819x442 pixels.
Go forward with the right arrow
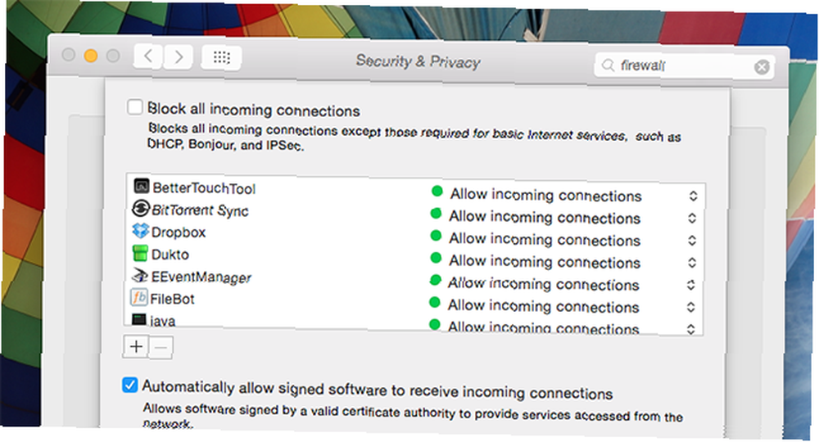point(179,56)
